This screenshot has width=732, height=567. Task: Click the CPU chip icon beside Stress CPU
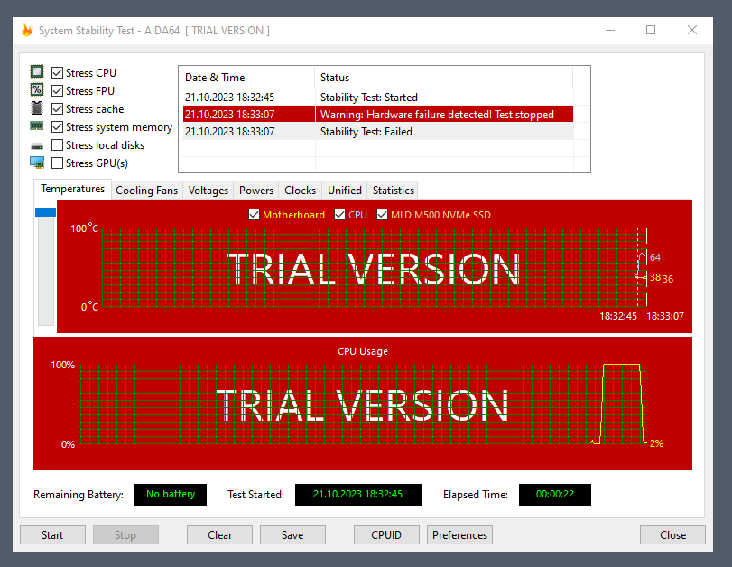coord(37,71)
